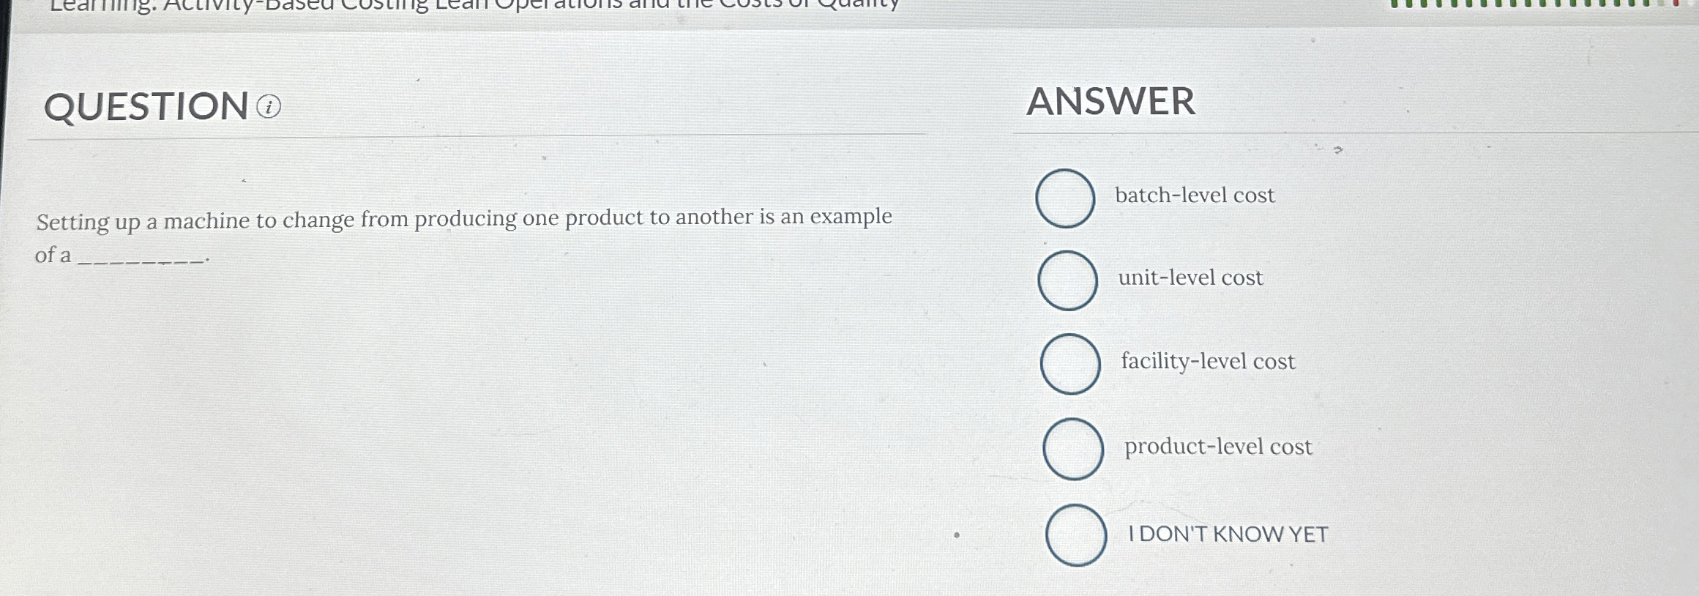Click the small arrow icon below ANSWER heading

click(x=1338, y=148)
